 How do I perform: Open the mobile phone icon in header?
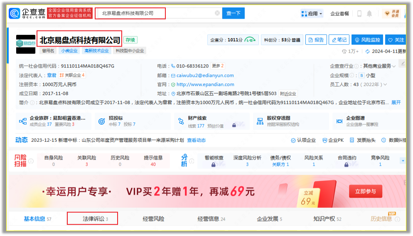point(359,13)
